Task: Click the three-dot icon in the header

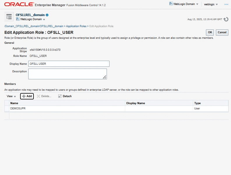Action: (226, 4)
